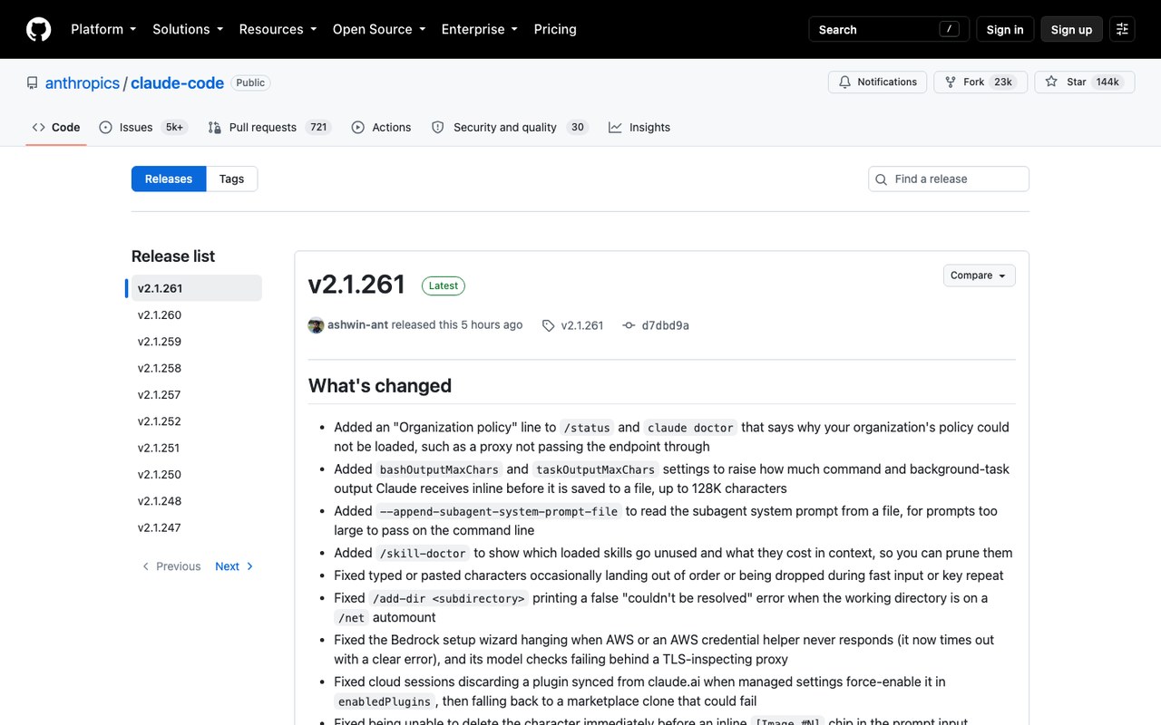The width and height of the screenshot is (1161, 725).
Task: Select v2.1.250 in the release list
Action: tap(197, 475)
